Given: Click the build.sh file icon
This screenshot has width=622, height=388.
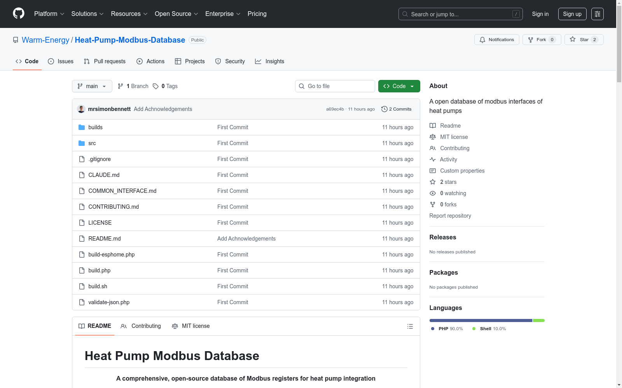Looking at the screenshot, I should pos(82,286).
